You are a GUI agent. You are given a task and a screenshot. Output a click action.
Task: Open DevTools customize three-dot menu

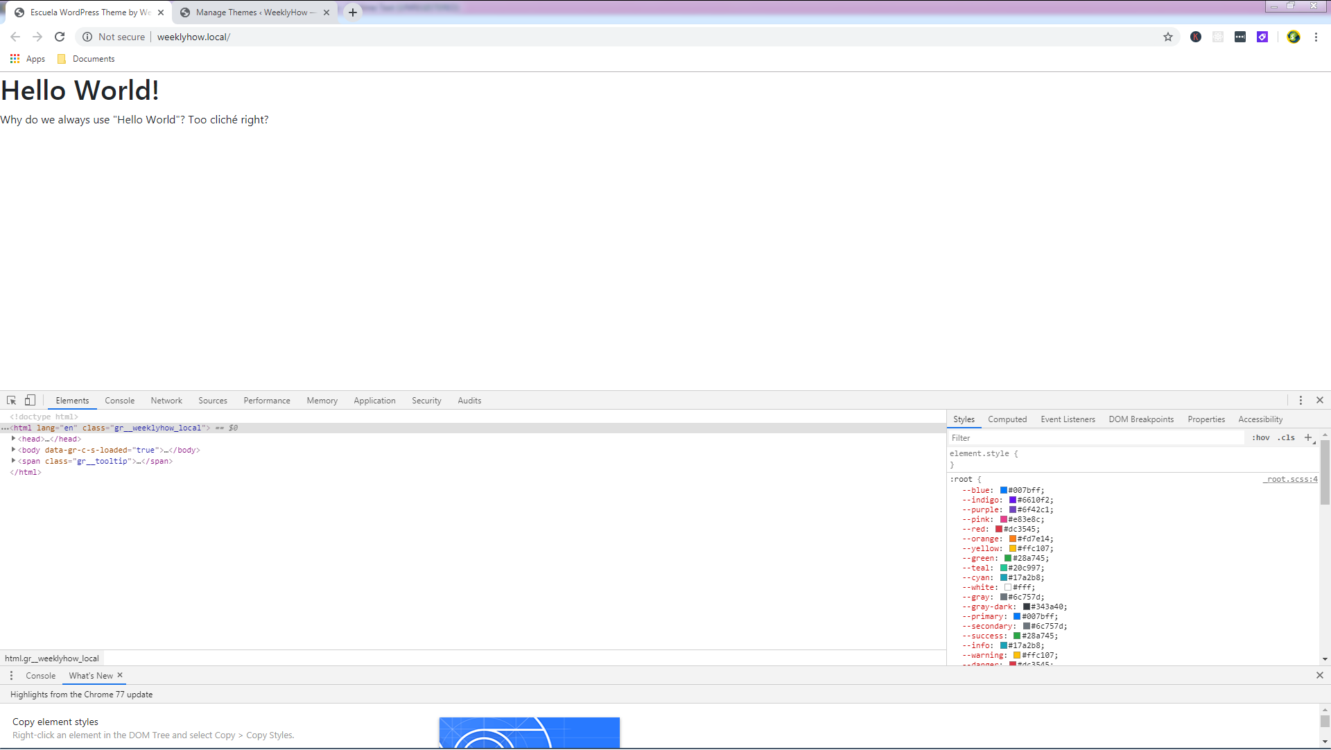coord(1300,401)
